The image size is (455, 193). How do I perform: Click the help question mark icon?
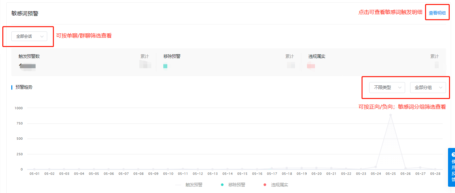point(453,155)
